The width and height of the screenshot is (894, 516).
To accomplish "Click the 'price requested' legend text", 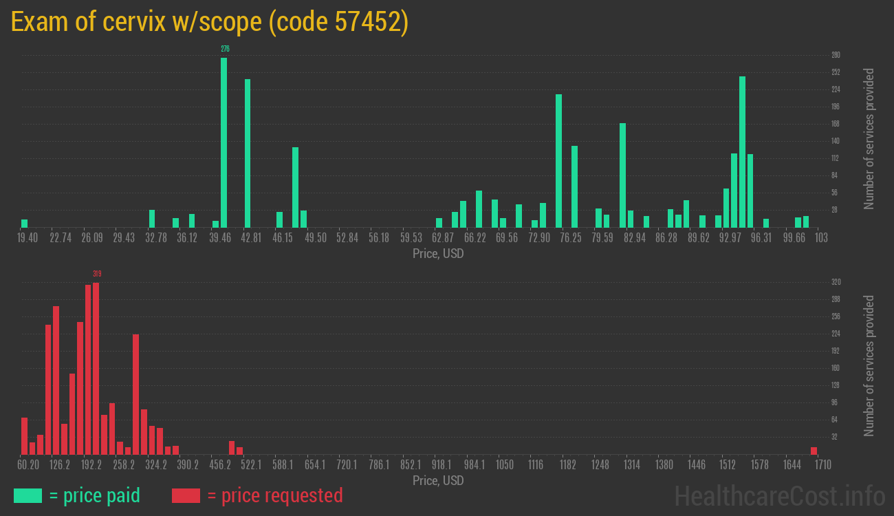I will pos(274,495).
